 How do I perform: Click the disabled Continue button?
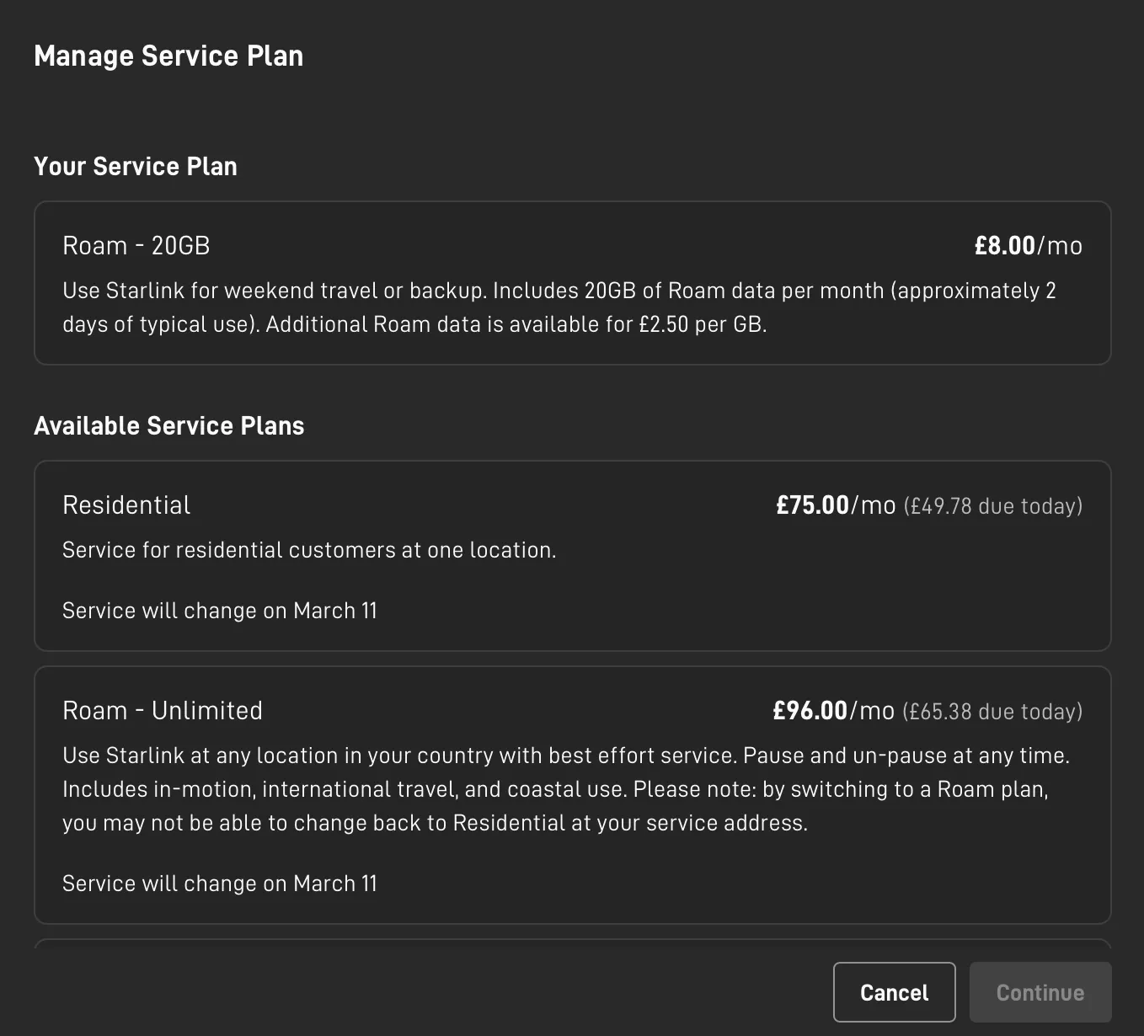click(1040, 992)
